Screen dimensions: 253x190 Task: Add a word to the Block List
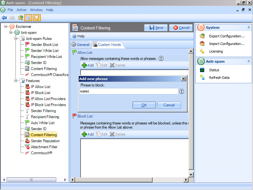pyautogui.click(x=87, y=134)
